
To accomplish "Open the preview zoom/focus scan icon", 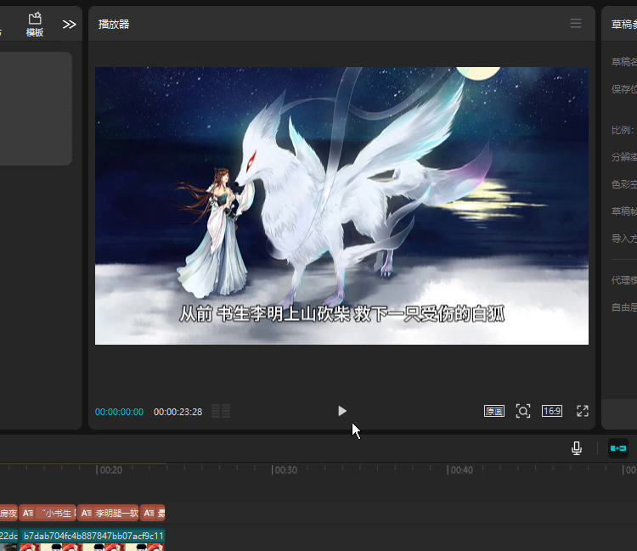I will [523, 411].
